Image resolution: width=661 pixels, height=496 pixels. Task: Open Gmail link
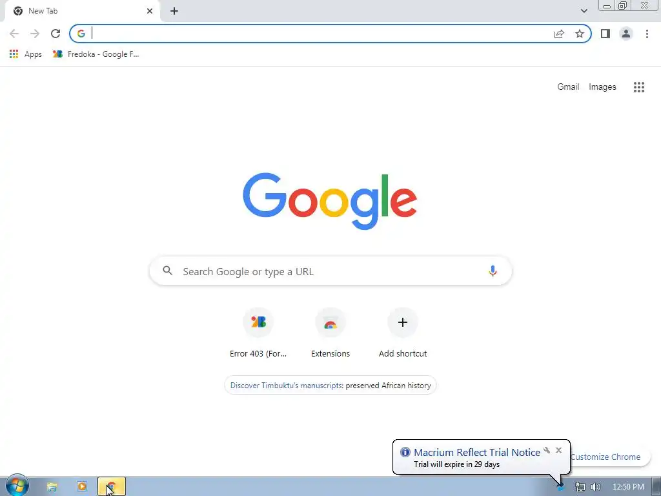click(x=568, y=87)
